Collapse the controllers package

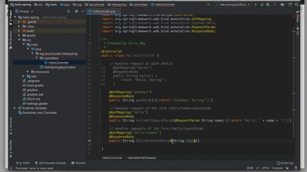pos(36,58)
